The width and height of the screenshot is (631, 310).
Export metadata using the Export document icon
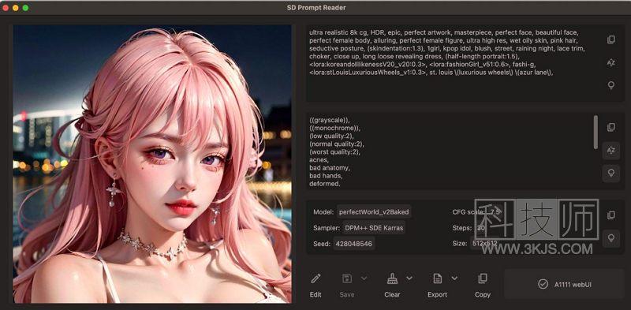coord(437,278)
